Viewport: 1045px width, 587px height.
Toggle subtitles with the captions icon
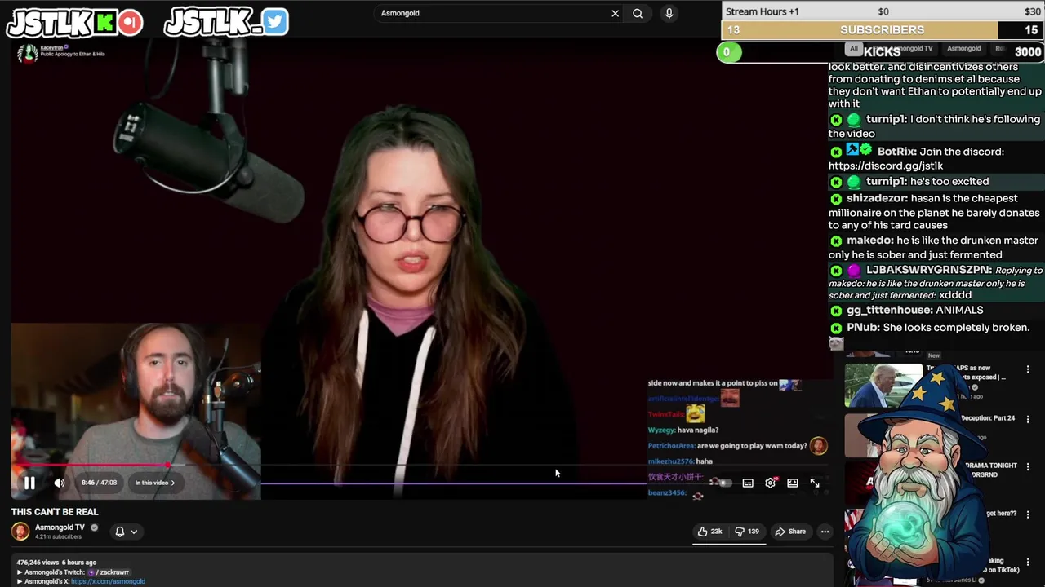point(748,483)
